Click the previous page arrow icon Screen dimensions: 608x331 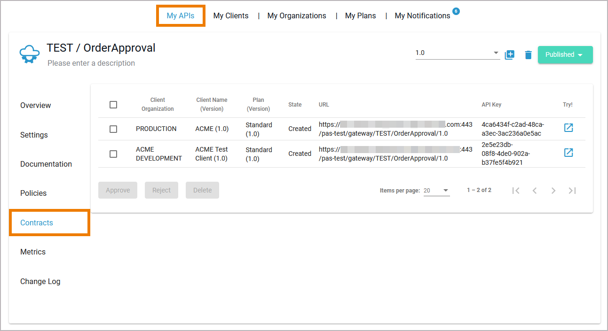(x=535, y=190)
